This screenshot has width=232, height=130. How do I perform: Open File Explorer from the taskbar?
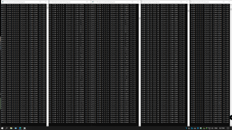point(11,128)
